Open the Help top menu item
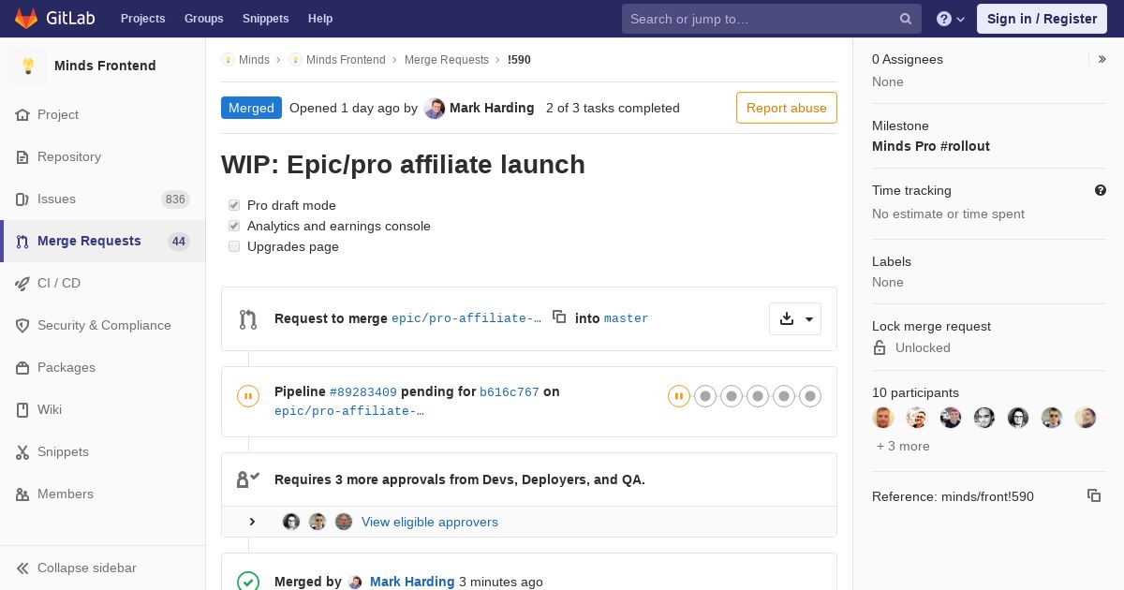 (x=320, y=19)
